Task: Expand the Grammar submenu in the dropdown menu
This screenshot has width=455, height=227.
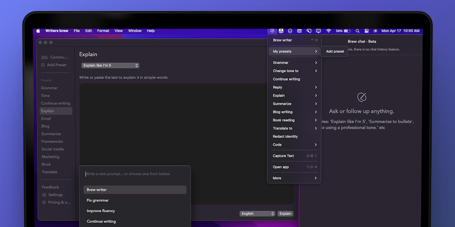Action: (294, 63)
